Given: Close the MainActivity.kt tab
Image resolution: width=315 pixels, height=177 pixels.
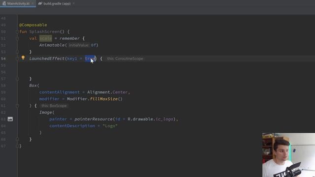Looking at the screenshot, I should [32, 3].
